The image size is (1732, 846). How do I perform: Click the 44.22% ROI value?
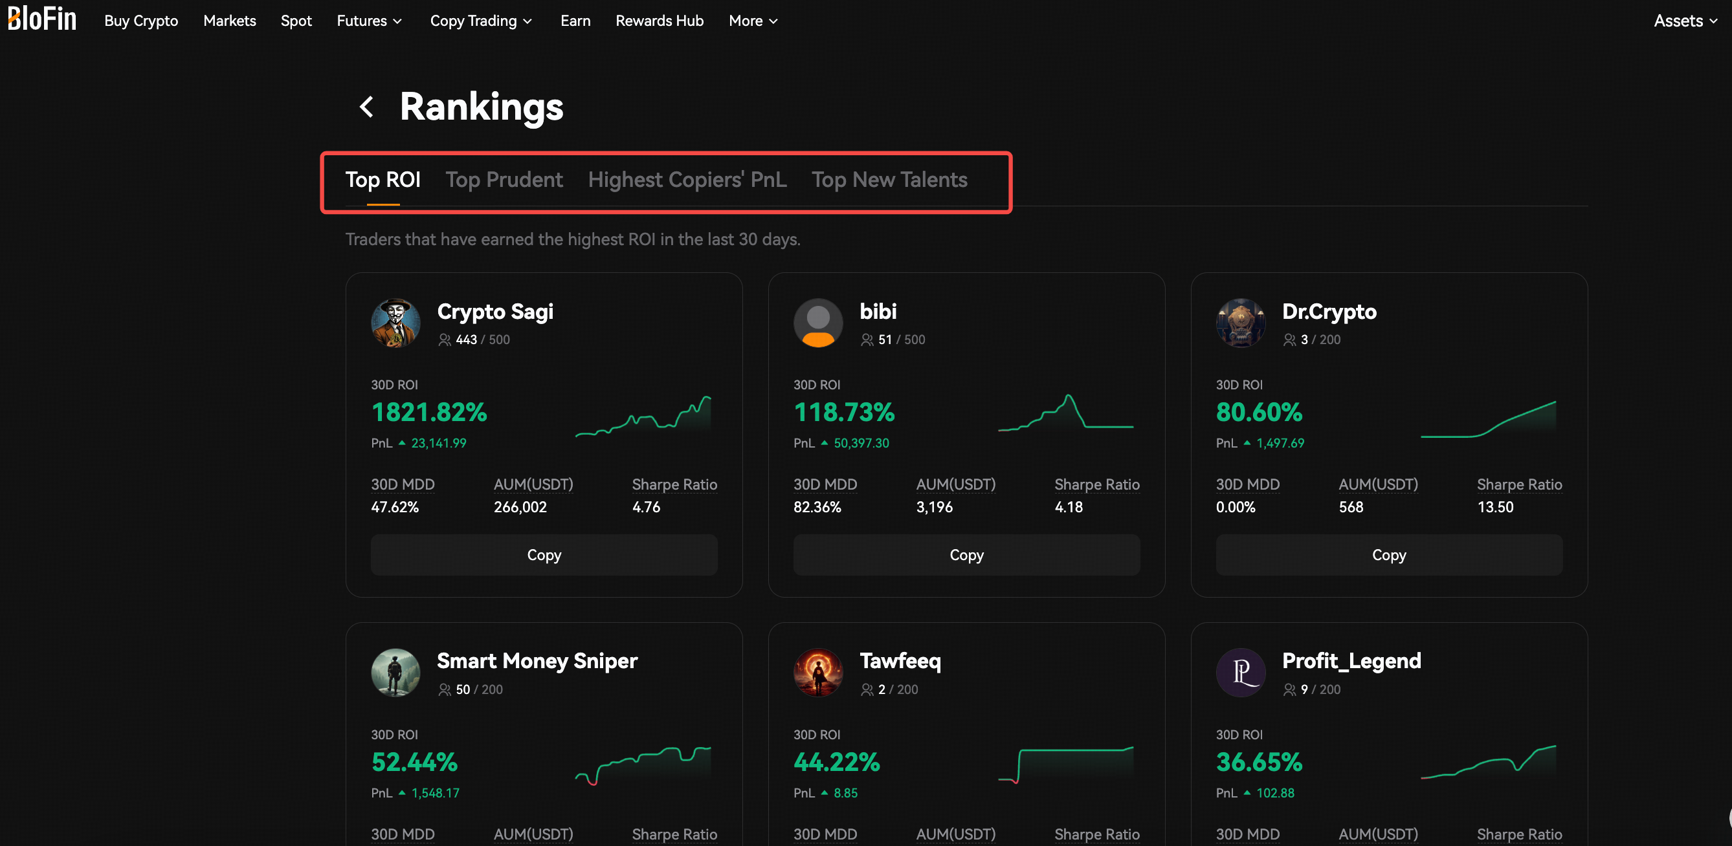pyautogui.click(x=836, y=762)
